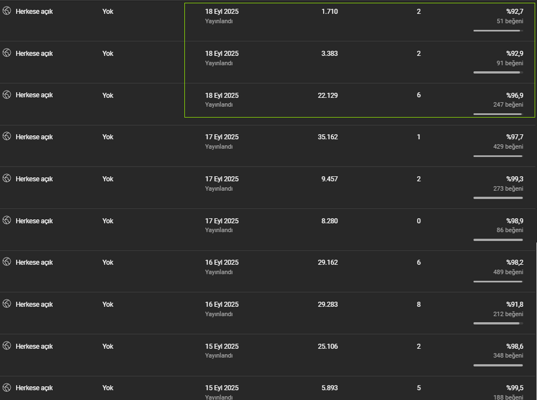Click globe icon in 5.893 views row
The height and width of the screenshot is (400, 537).
[x=7, y=387]
